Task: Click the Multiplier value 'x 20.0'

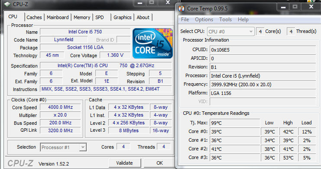Action: (60, 115)
